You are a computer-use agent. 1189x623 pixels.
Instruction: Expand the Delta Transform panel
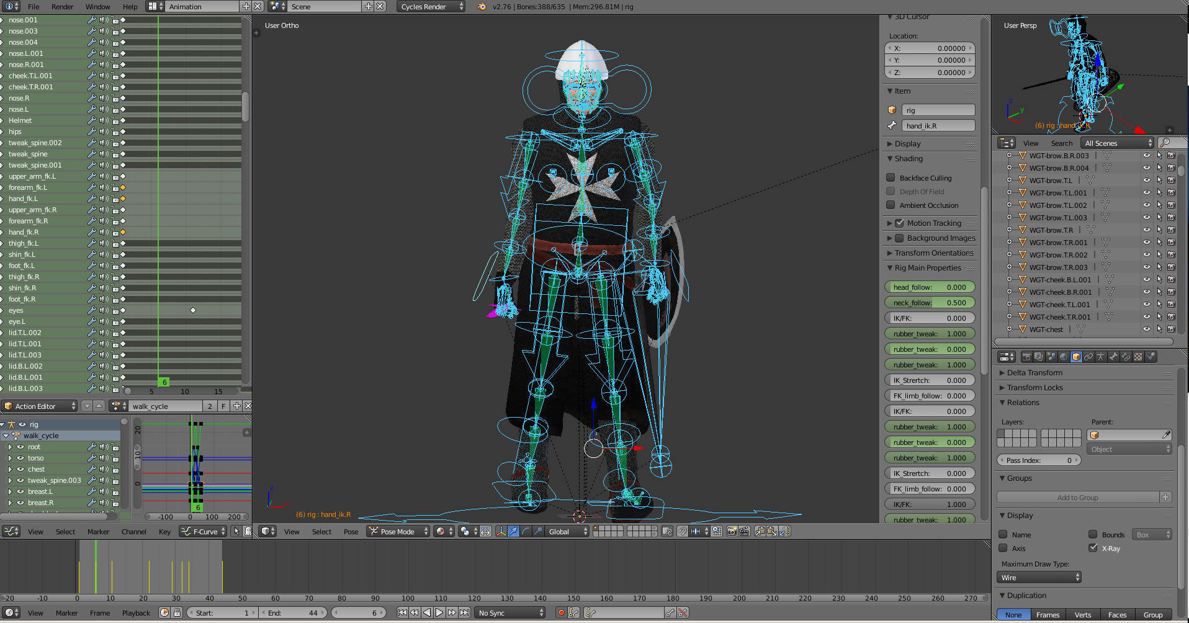pos(1034,372)
